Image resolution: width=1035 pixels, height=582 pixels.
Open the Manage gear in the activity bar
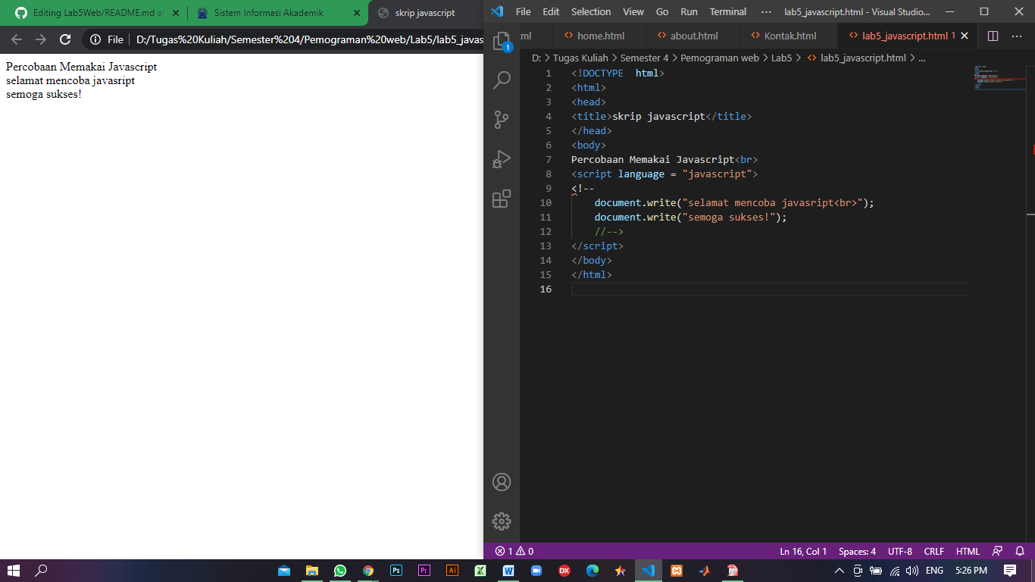pos(501,521)
